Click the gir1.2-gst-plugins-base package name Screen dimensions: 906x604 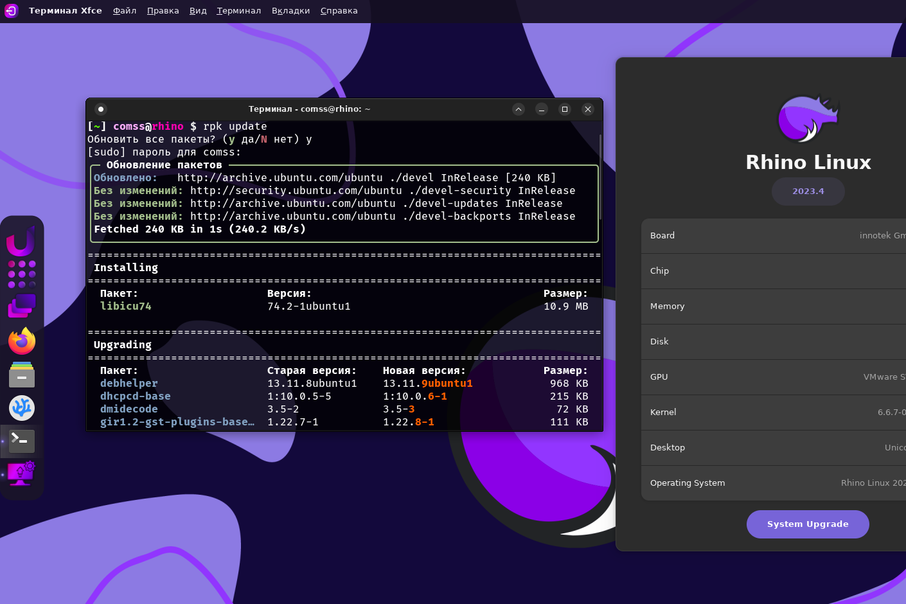[177, 422]
